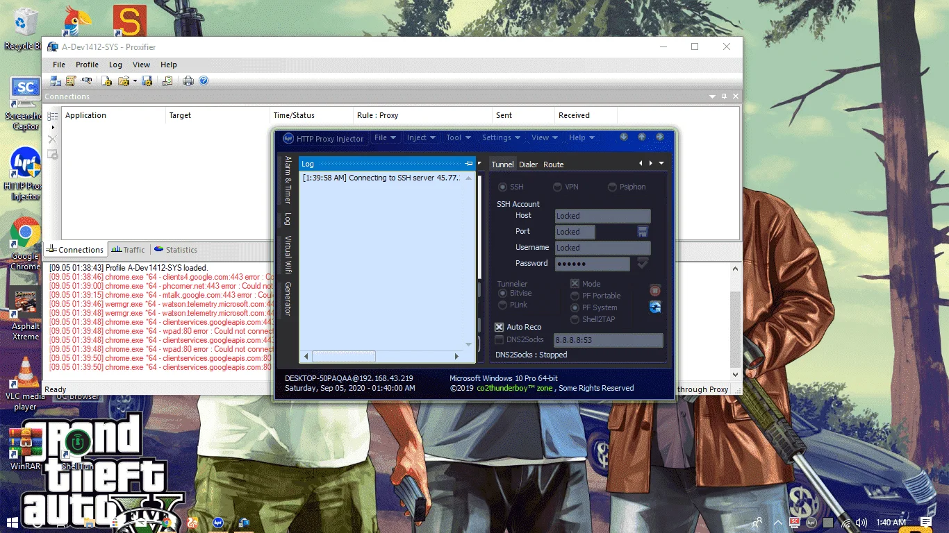This screenshot has height=533, width=949.
Task: Click the down arrow icon in HTTP Proxy Injector title
Action: coord(624,137)
